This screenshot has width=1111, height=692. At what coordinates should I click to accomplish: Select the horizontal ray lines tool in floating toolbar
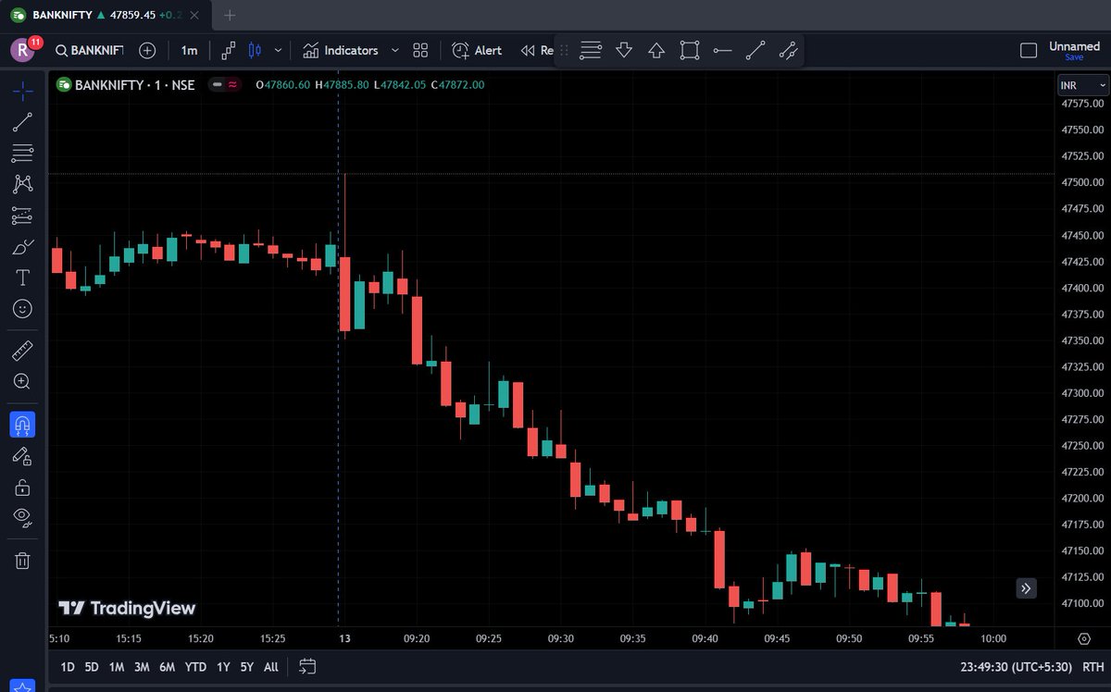pos(591,50)
